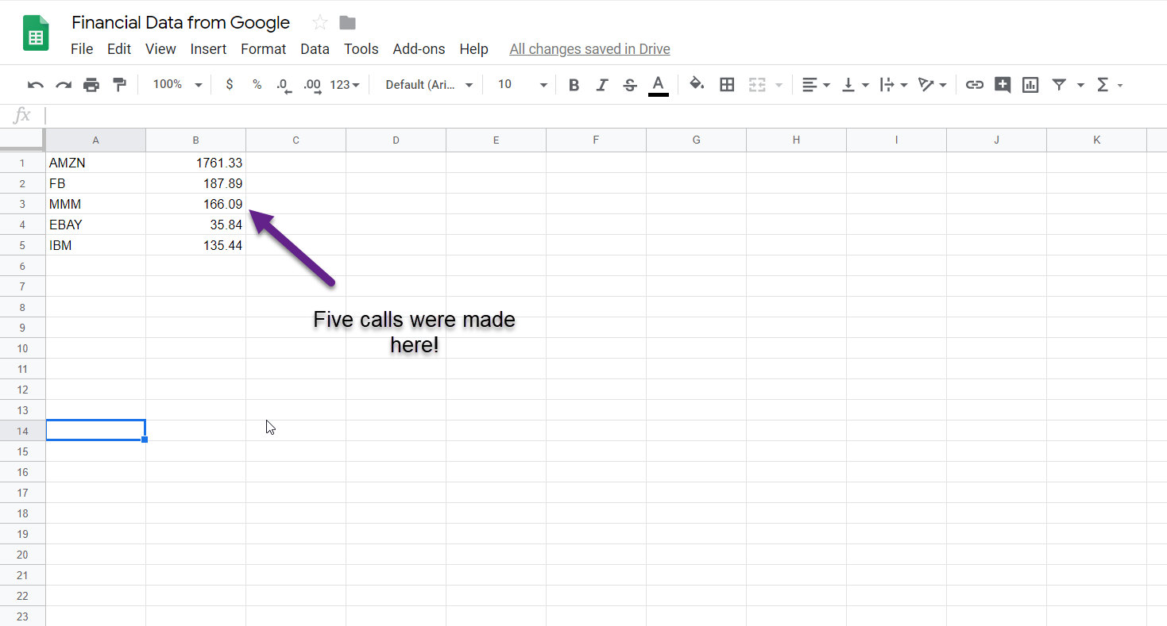
Task: Click the Merge cells icon
Action: coord(757,85)
